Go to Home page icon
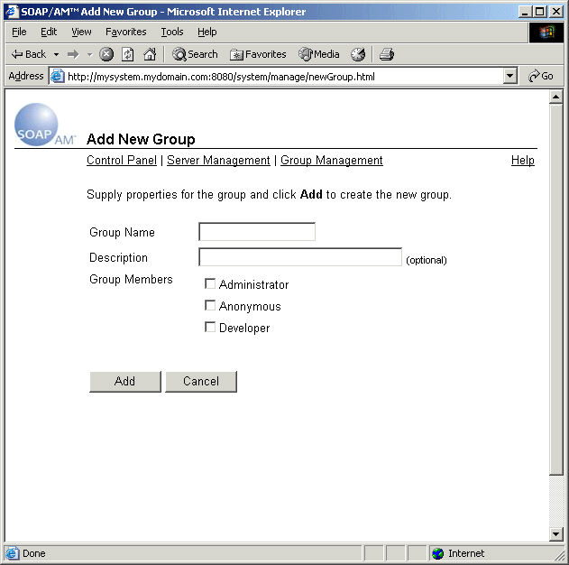Image resolution: width=569 pixels, height=565 pixels. 150,54
